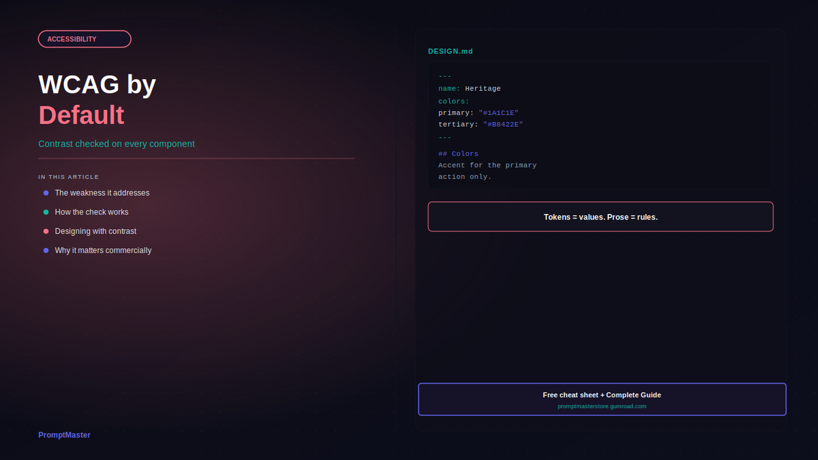Click "Accent for the primary" code line
The height and width of the screenshot is (460, 818).
click(487, 165)
